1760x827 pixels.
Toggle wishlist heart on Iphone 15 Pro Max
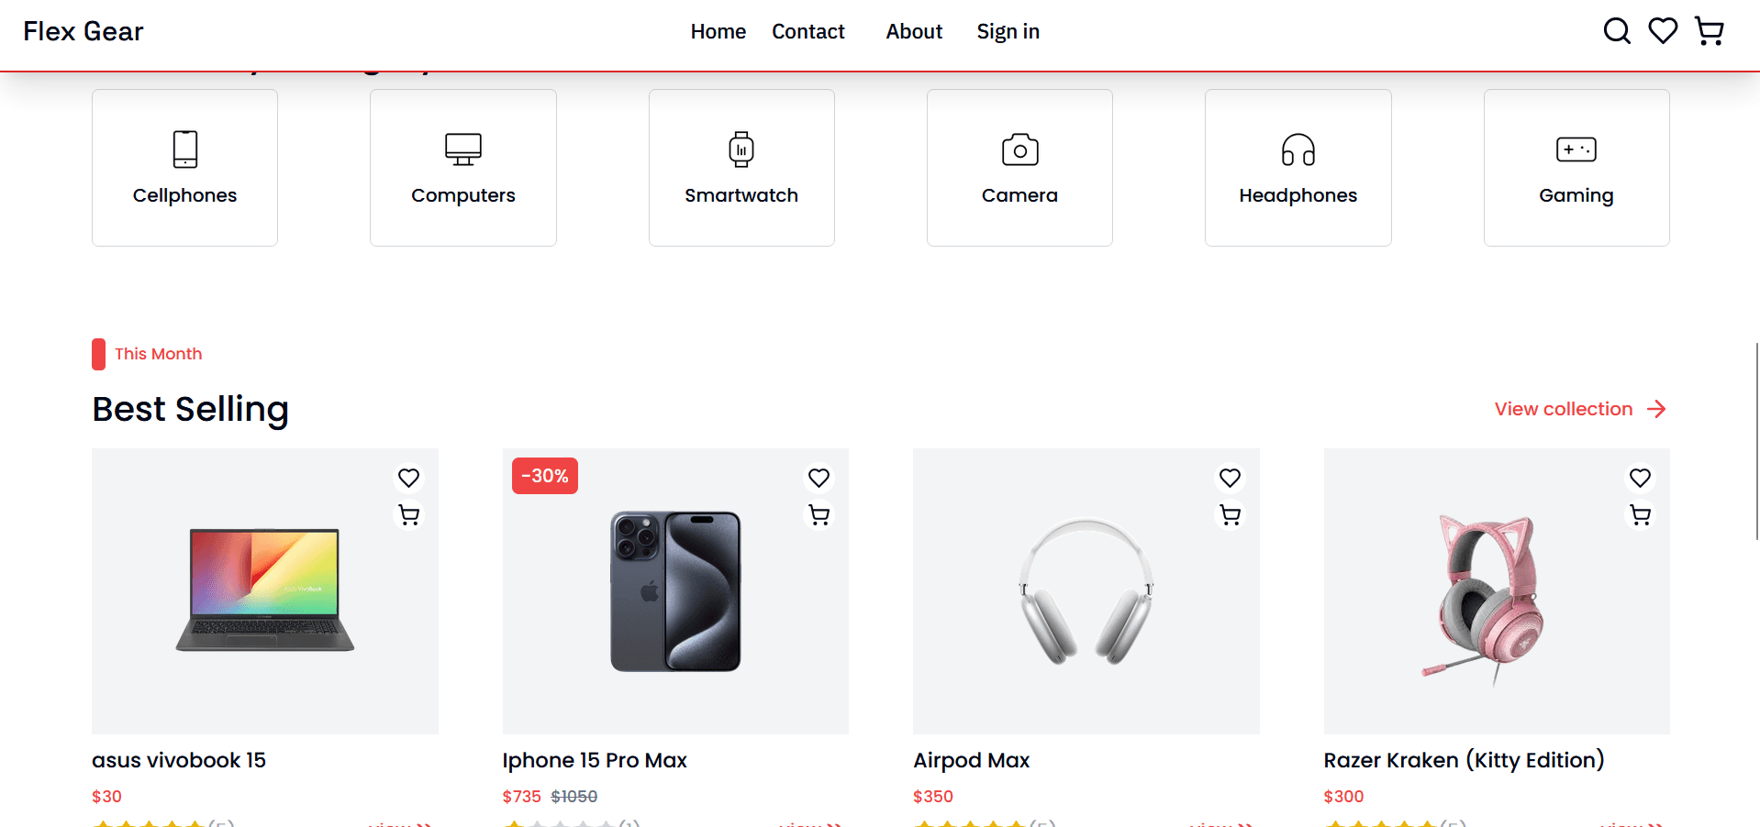(x=819, y=478)
